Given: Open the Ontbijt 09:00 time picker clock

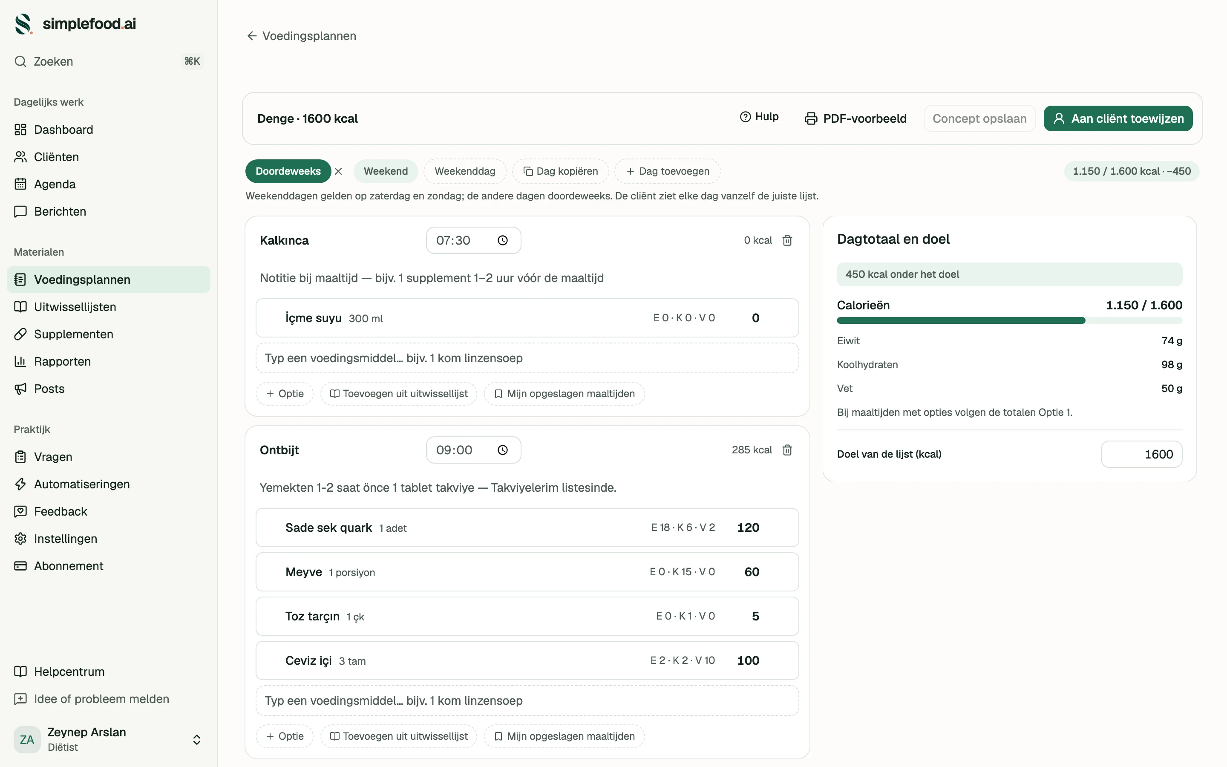Looking at the screenshot, I should coord(502,450).
